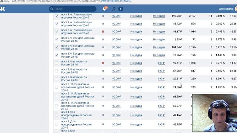
Task: Edit the second 'Не задан' limit for 'пост 3. 6. Развивающие игрушки'
Action: click(x=159, y=31)
